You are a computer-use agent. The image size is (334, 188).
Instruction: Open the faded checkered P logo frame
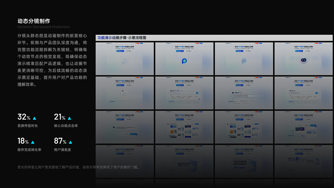click(x=125, y=59)
